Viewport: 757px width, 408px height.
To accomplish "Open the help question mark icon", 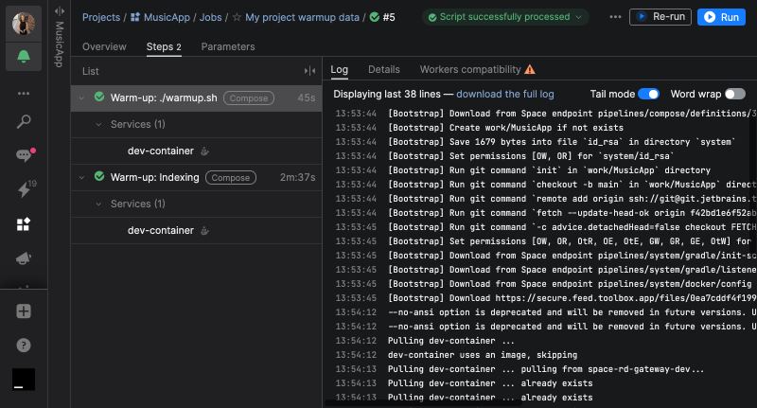I will coord(23,346).
